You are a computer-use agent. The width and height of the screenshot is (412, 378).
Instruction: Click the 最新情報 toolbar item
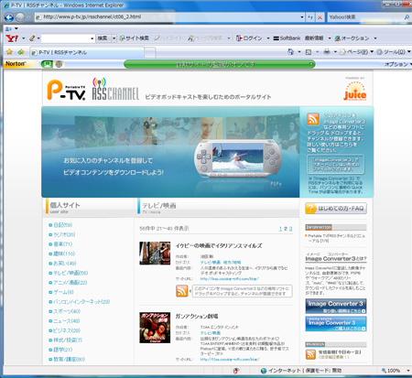click(x=314, y=38)
